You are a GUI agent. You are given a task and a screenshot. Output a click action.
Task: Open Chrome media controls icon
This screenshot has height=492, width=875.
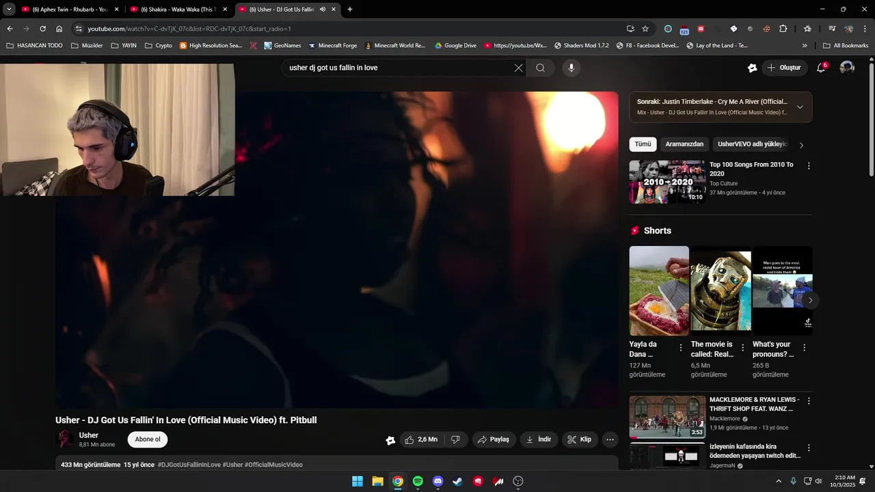point(832,29)
